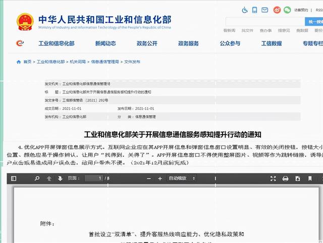Viewport: 323px width, 243px height.
Task: Open the 新闻动态 navigation menu
Action: (105, 43)
